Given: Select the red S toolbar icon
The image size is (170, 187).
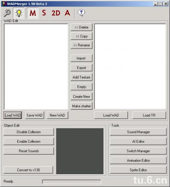Looking at the screenshot, I should click(x=44, y=13).
